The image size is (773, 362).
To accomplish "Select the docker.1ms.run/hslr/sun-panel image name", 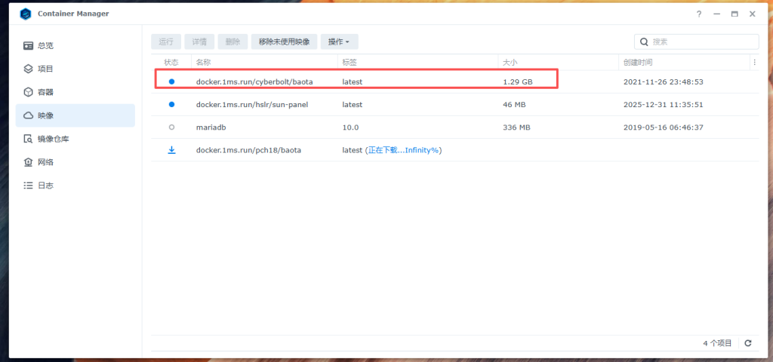I will coord(252,104).
